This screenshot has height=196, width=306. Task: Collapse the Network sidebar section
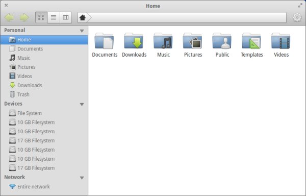pyautogui.click(x=82, y=178)
